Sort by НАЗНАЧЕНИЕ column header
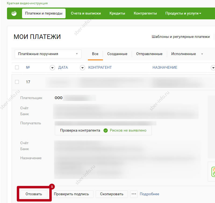The image size is (215, 203). (x=165, y=67)
